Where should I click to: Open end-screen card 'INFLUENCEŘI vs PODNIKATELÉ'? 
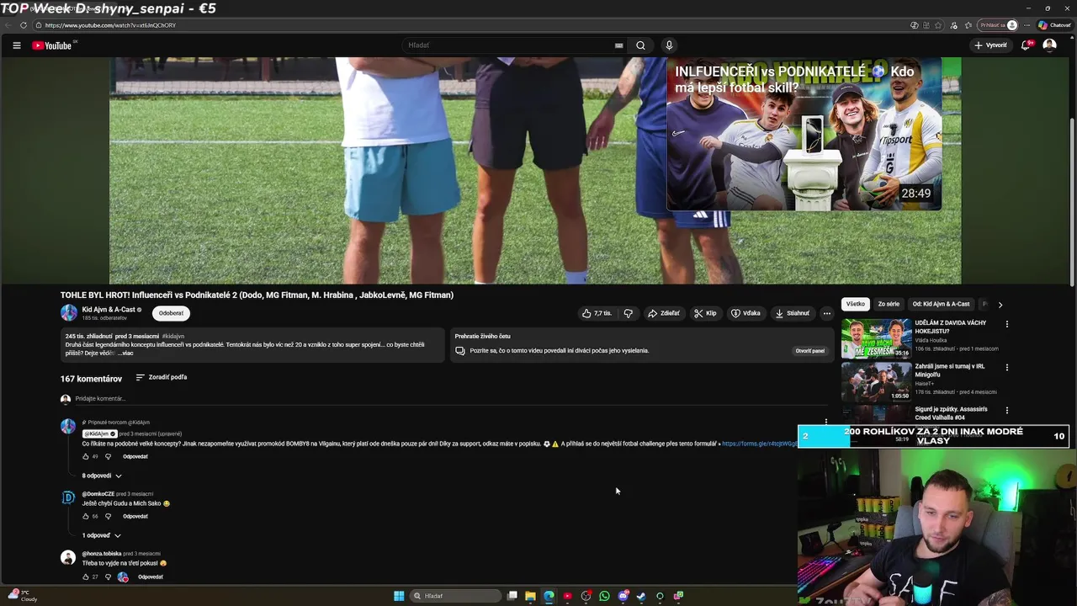804,135
